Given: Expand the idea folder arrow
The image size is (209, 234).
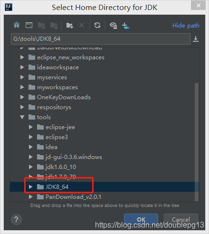Looking at the screenshot, I should tap(31, 147).
